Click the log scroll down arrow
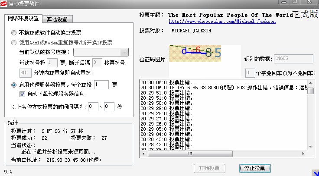 click(x=310, y=146)
